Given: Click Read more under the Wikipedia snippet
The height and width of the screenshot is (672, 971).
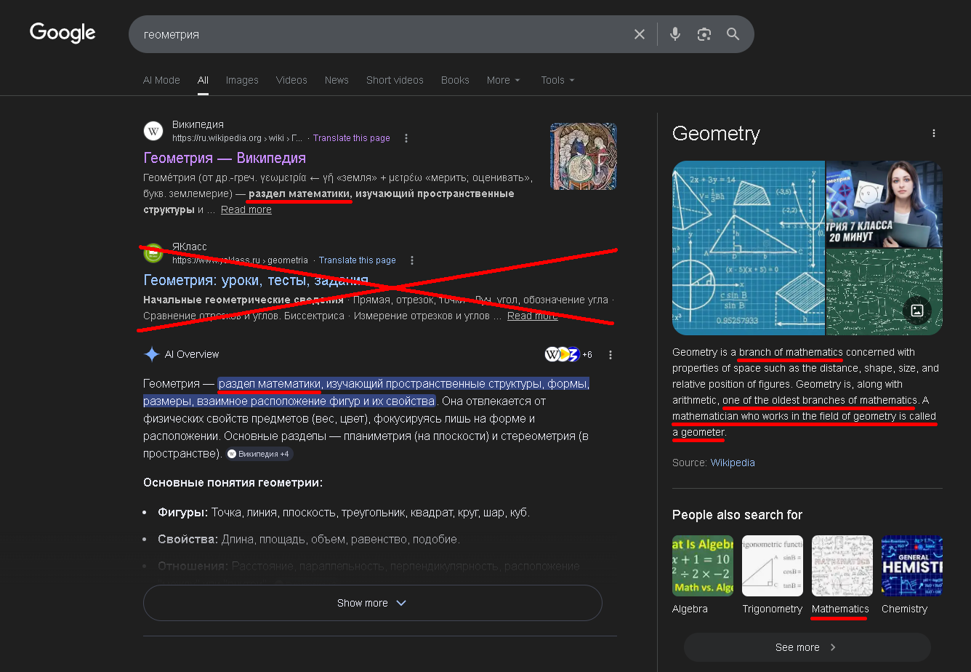Looking at the screenshot, I should 246,209.
